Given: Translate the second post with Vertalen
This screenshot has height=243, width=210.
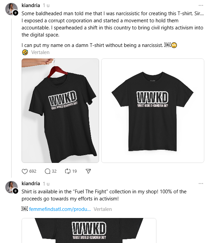Looking at the screenshot, I should [x=102, y=209].
